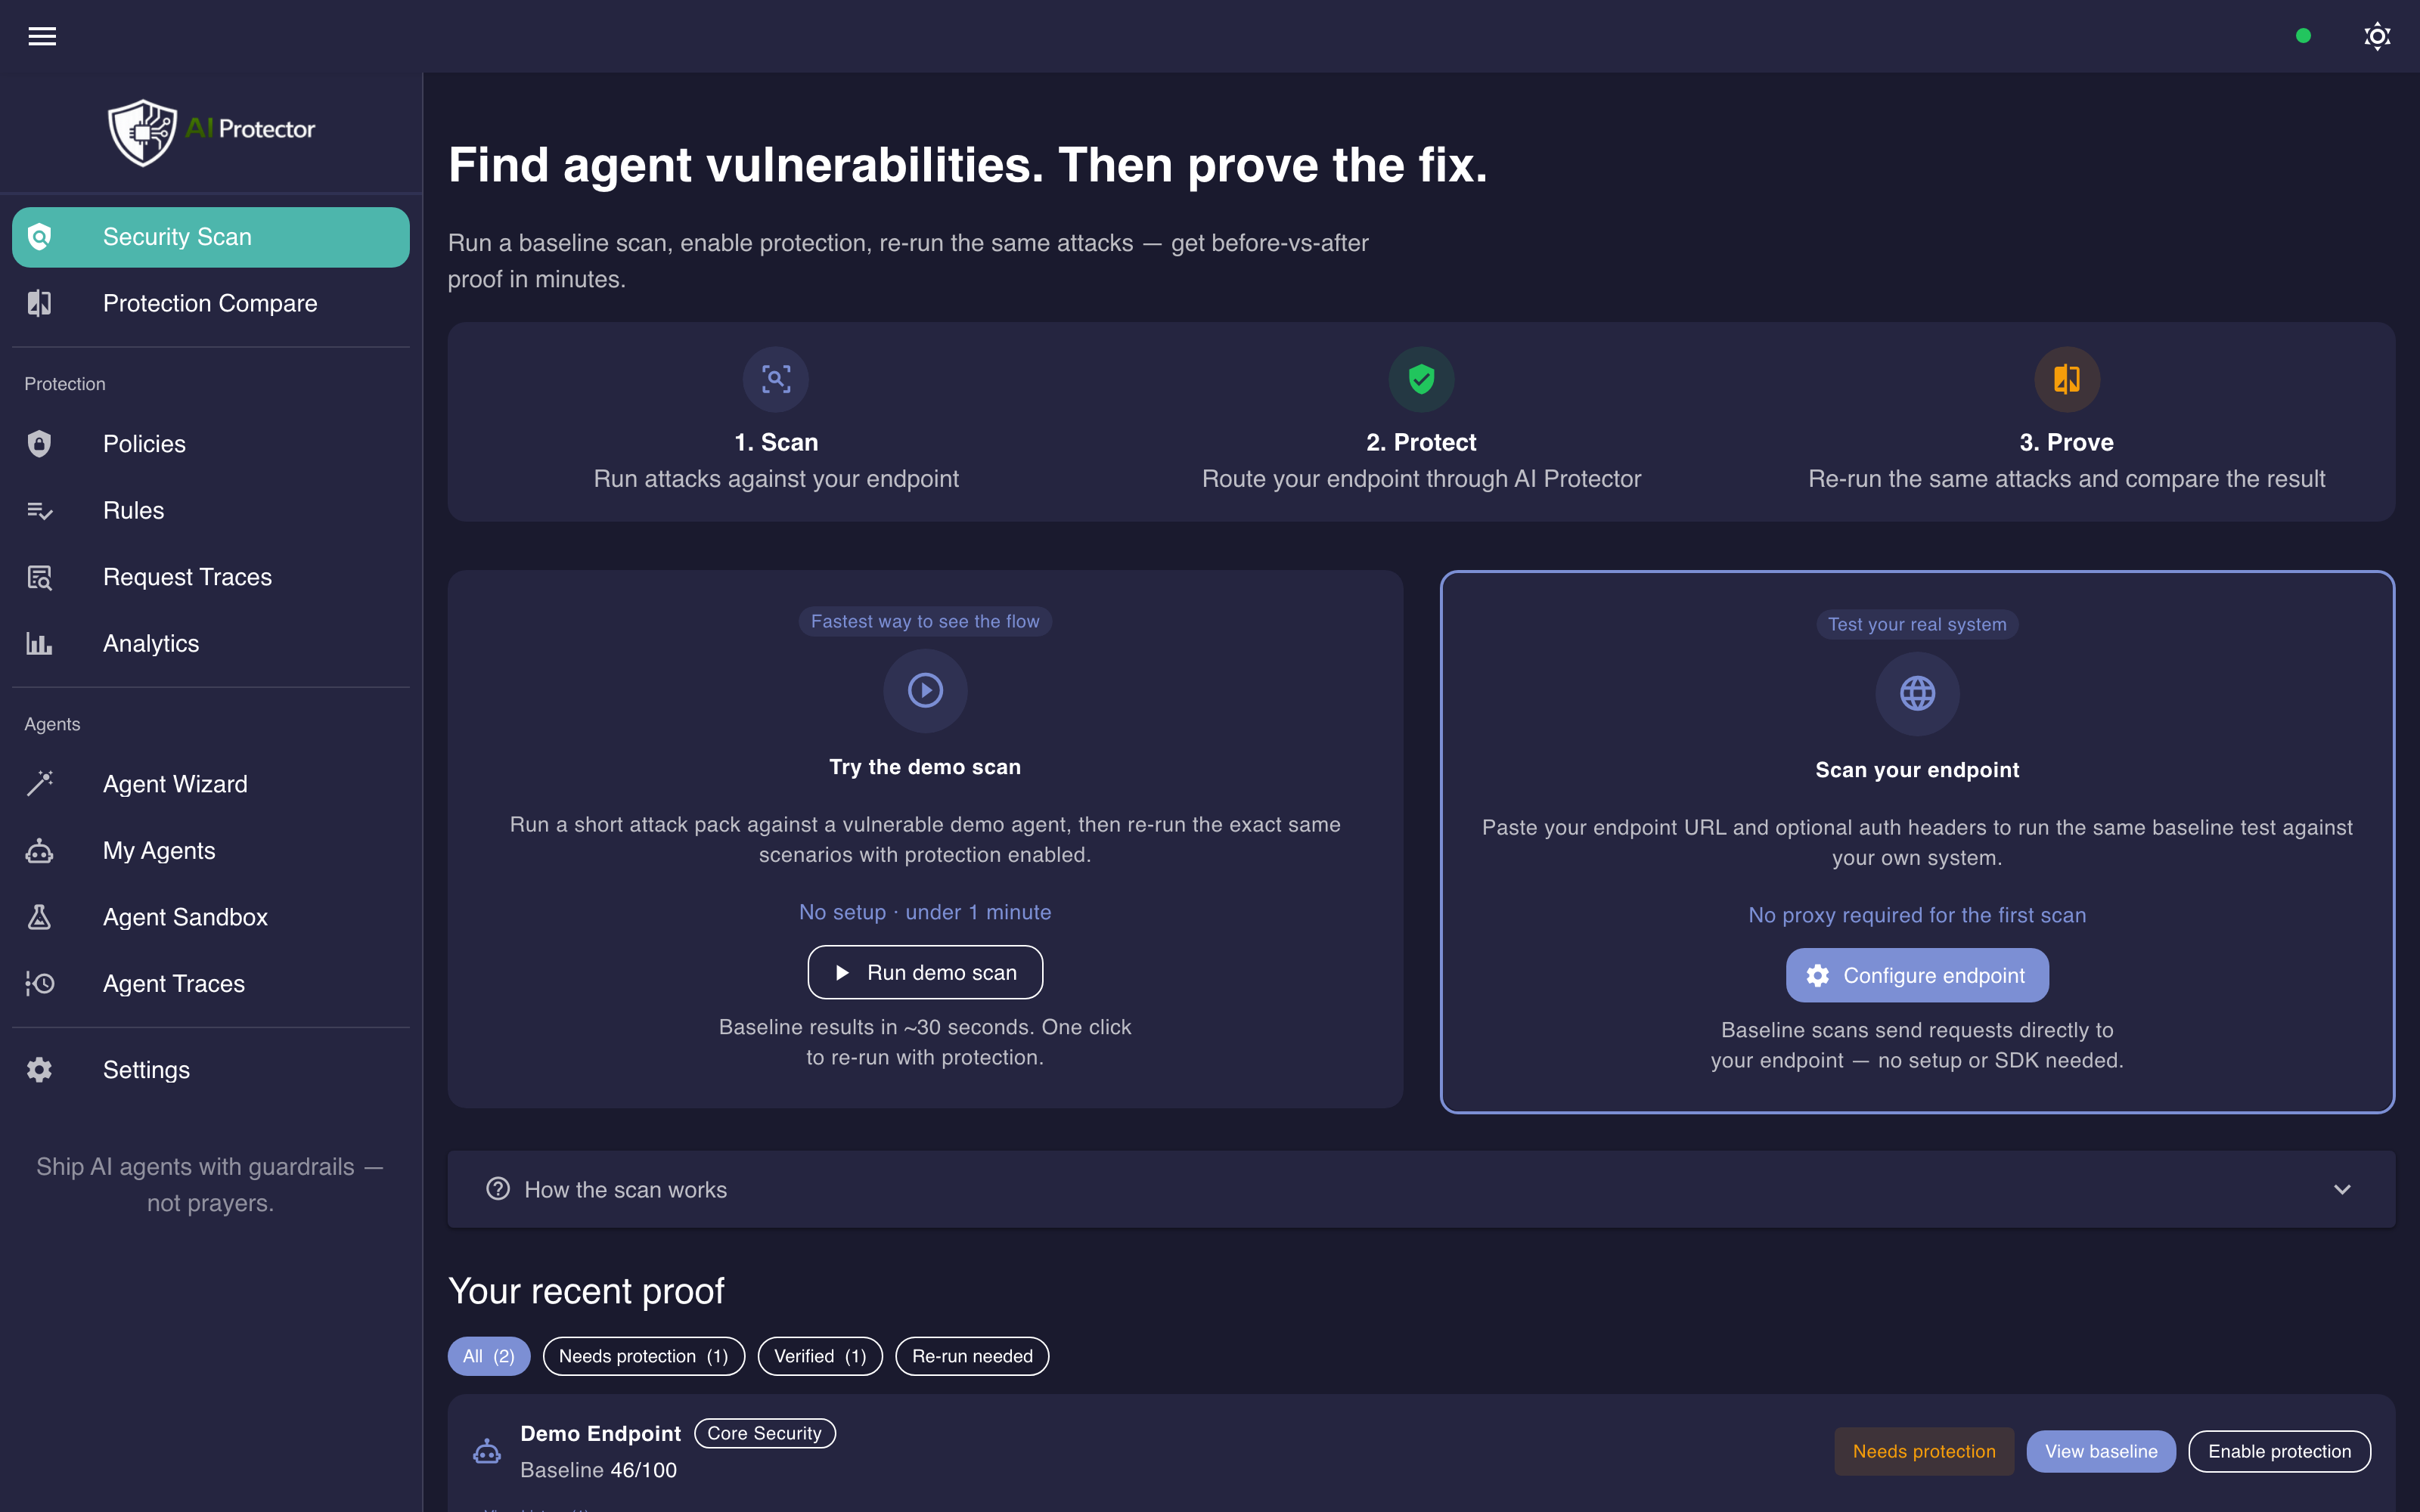Image resolution: width=2420 pixels, height=1512 pixels.
Task: Filter by Needs protection (1)
Action: [x=643, y=1356]
